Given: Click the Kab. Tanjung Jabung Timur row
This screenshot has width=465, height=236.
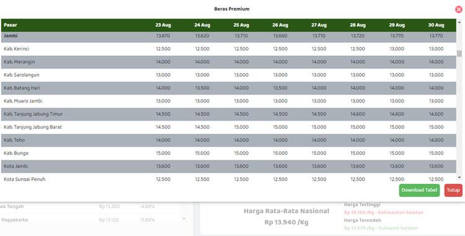Looking at the screenshot, I should click(229, 114).
